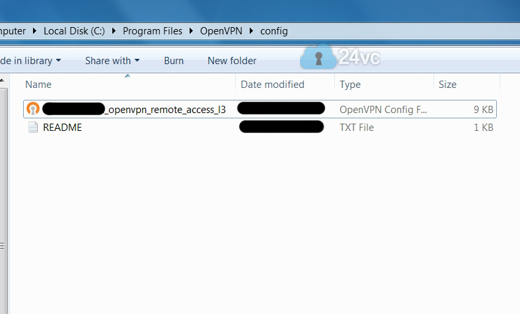Create a New folder
This screenshot has height=314, width=520.
(x=232, y=61)
